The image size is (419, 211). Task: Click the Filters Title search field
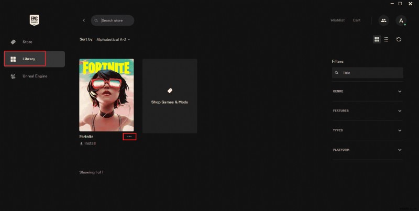point(368,73)
